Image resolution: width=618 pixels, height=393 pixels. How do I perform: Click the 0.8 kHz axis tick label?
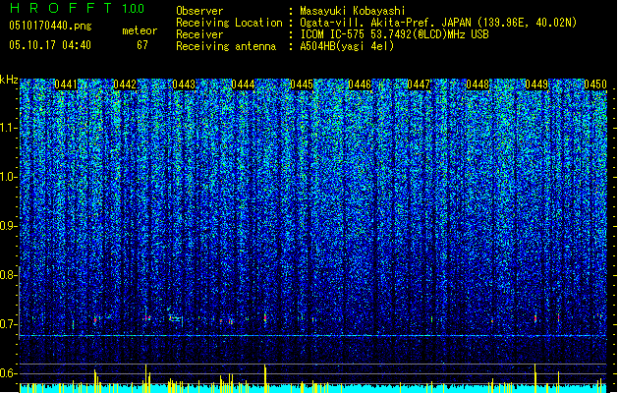coord(9,275)
